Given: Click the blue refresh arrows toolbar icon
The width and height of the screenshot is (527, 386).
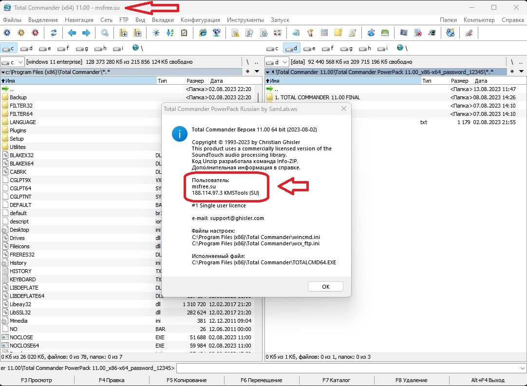Looking at the screenshot, I should coord(54,33).
